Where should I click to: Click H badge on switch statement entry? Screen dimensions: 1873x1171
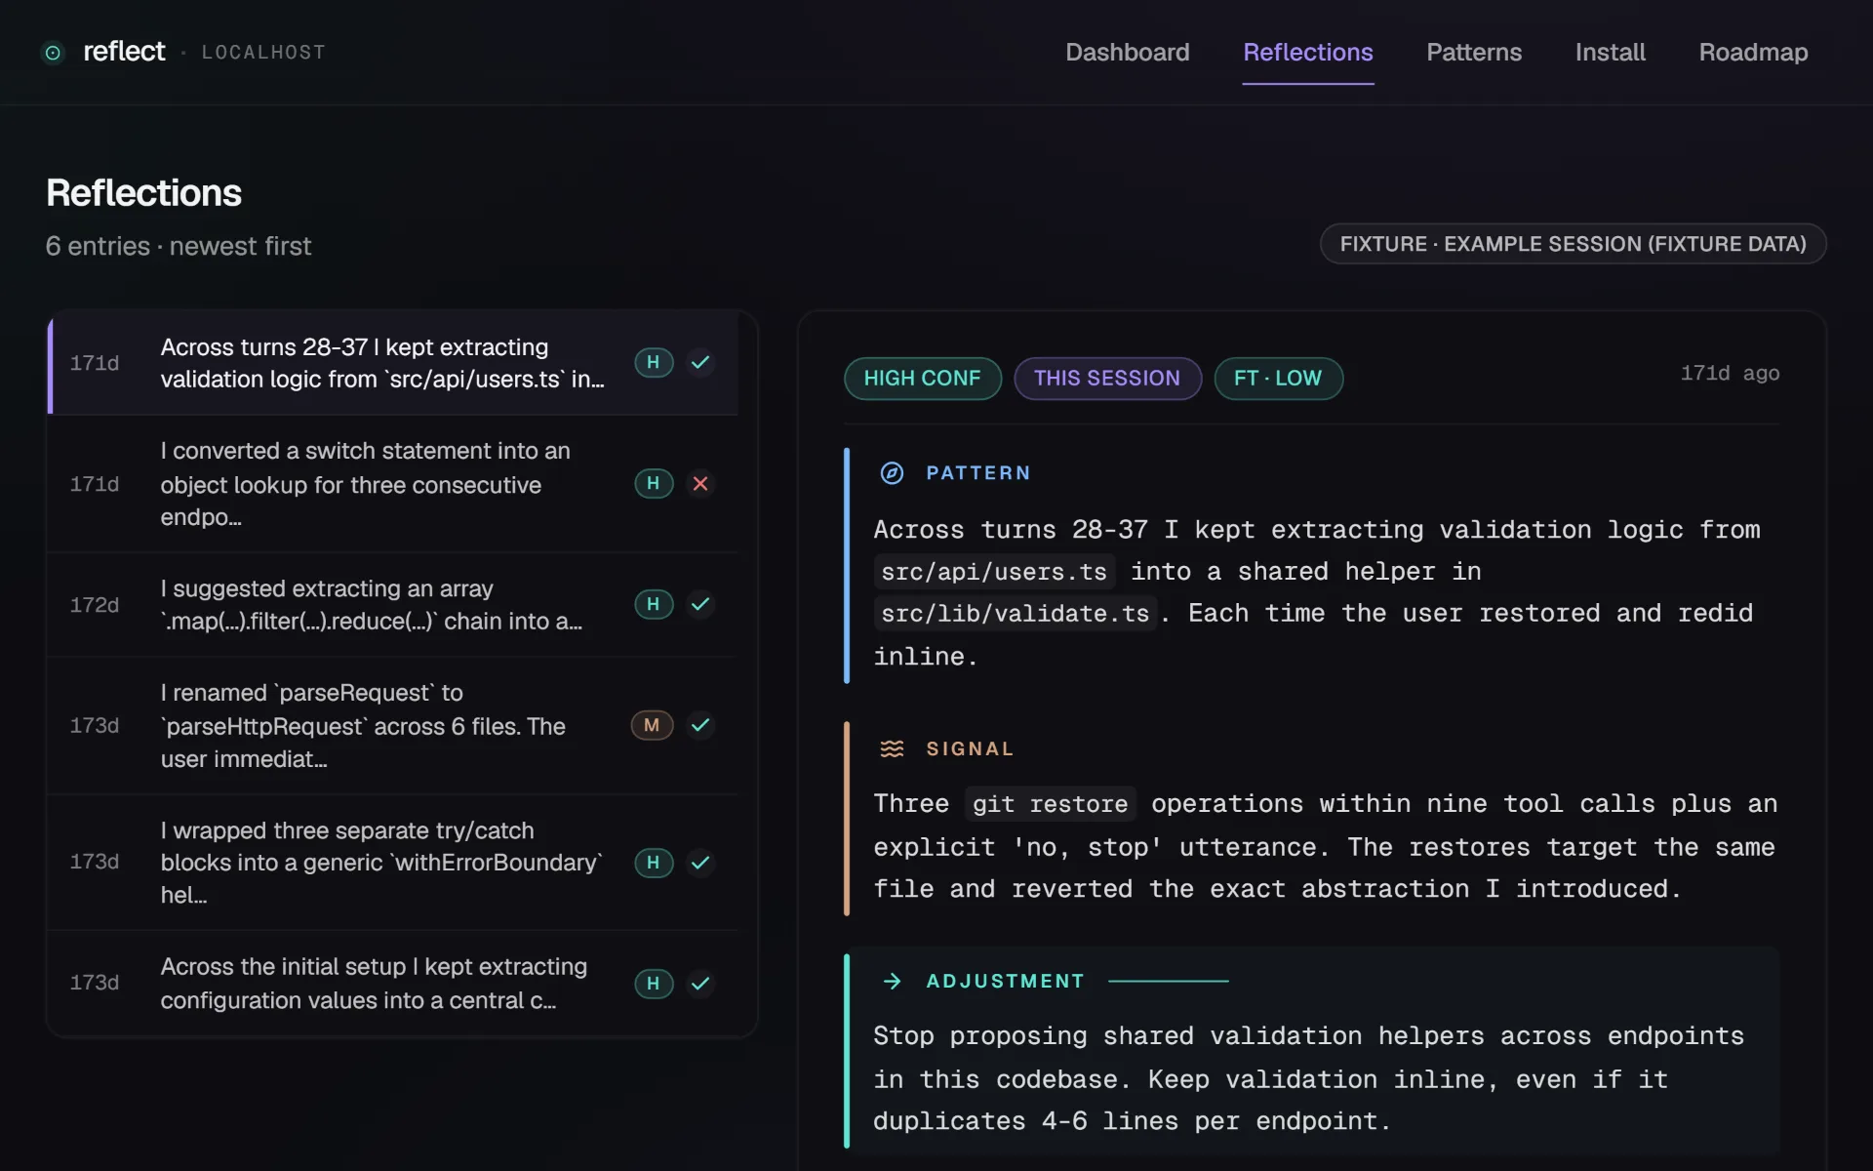[654, 483]
